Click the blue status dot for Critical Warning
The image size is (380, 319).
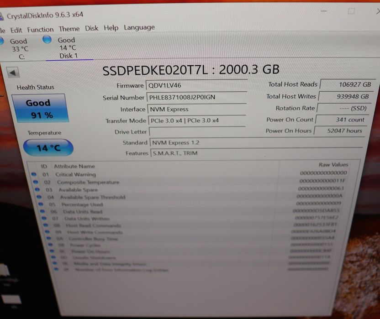click(x=34, y=174)
